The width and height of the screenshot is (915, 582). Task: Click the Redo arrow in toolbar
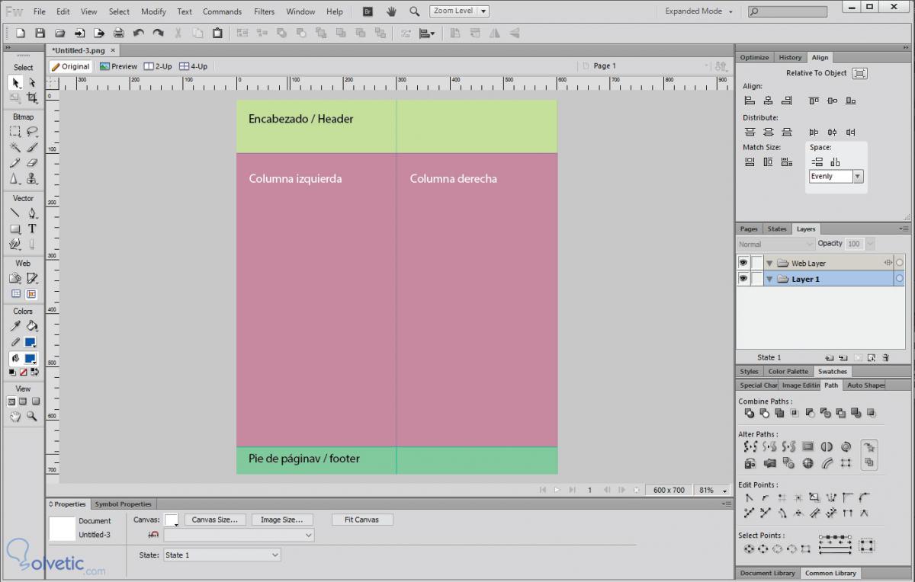pyautogui.click(x=158, y=34)
